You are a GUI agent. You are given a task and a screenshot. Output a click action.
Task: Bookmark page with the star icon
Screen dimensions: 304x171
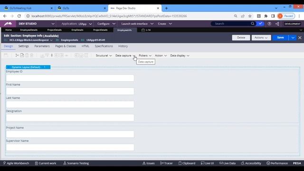[250, 16]
